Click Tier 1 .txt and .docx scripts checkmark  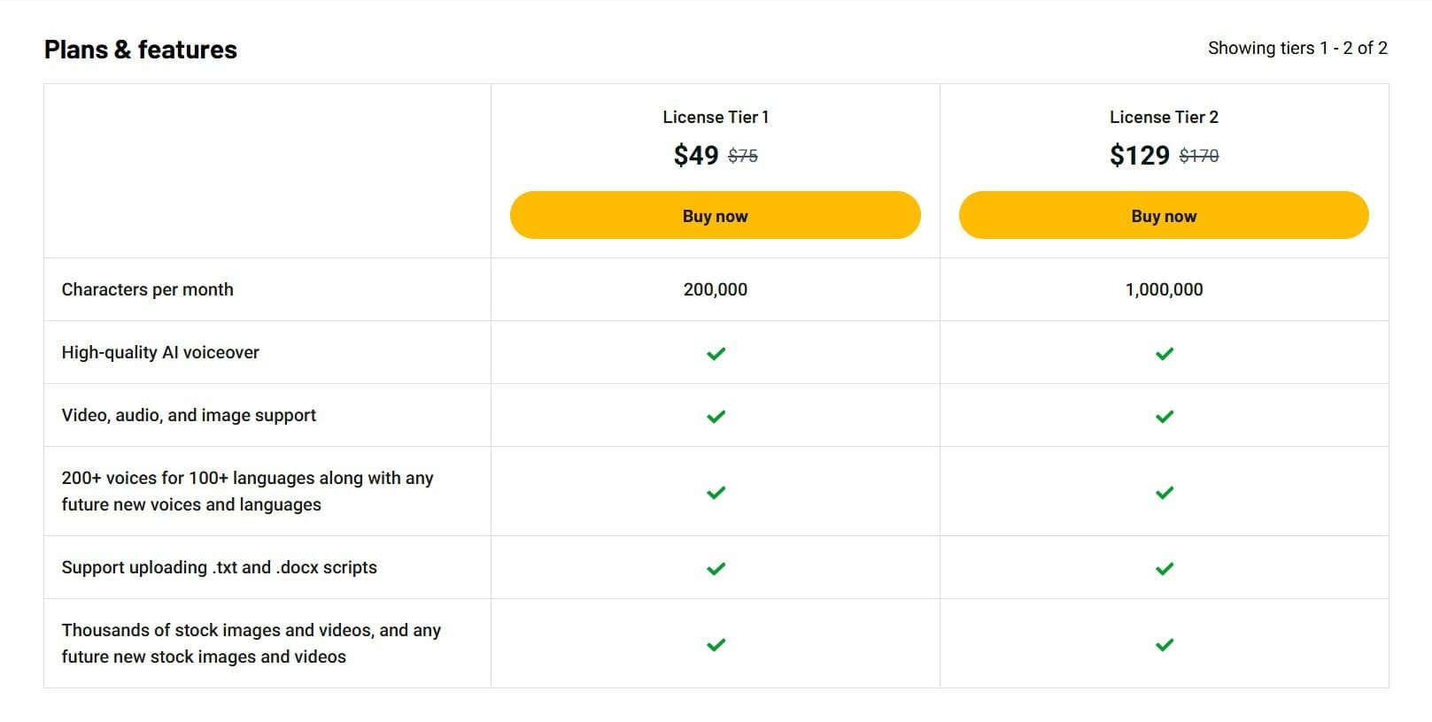click(716, 568)
